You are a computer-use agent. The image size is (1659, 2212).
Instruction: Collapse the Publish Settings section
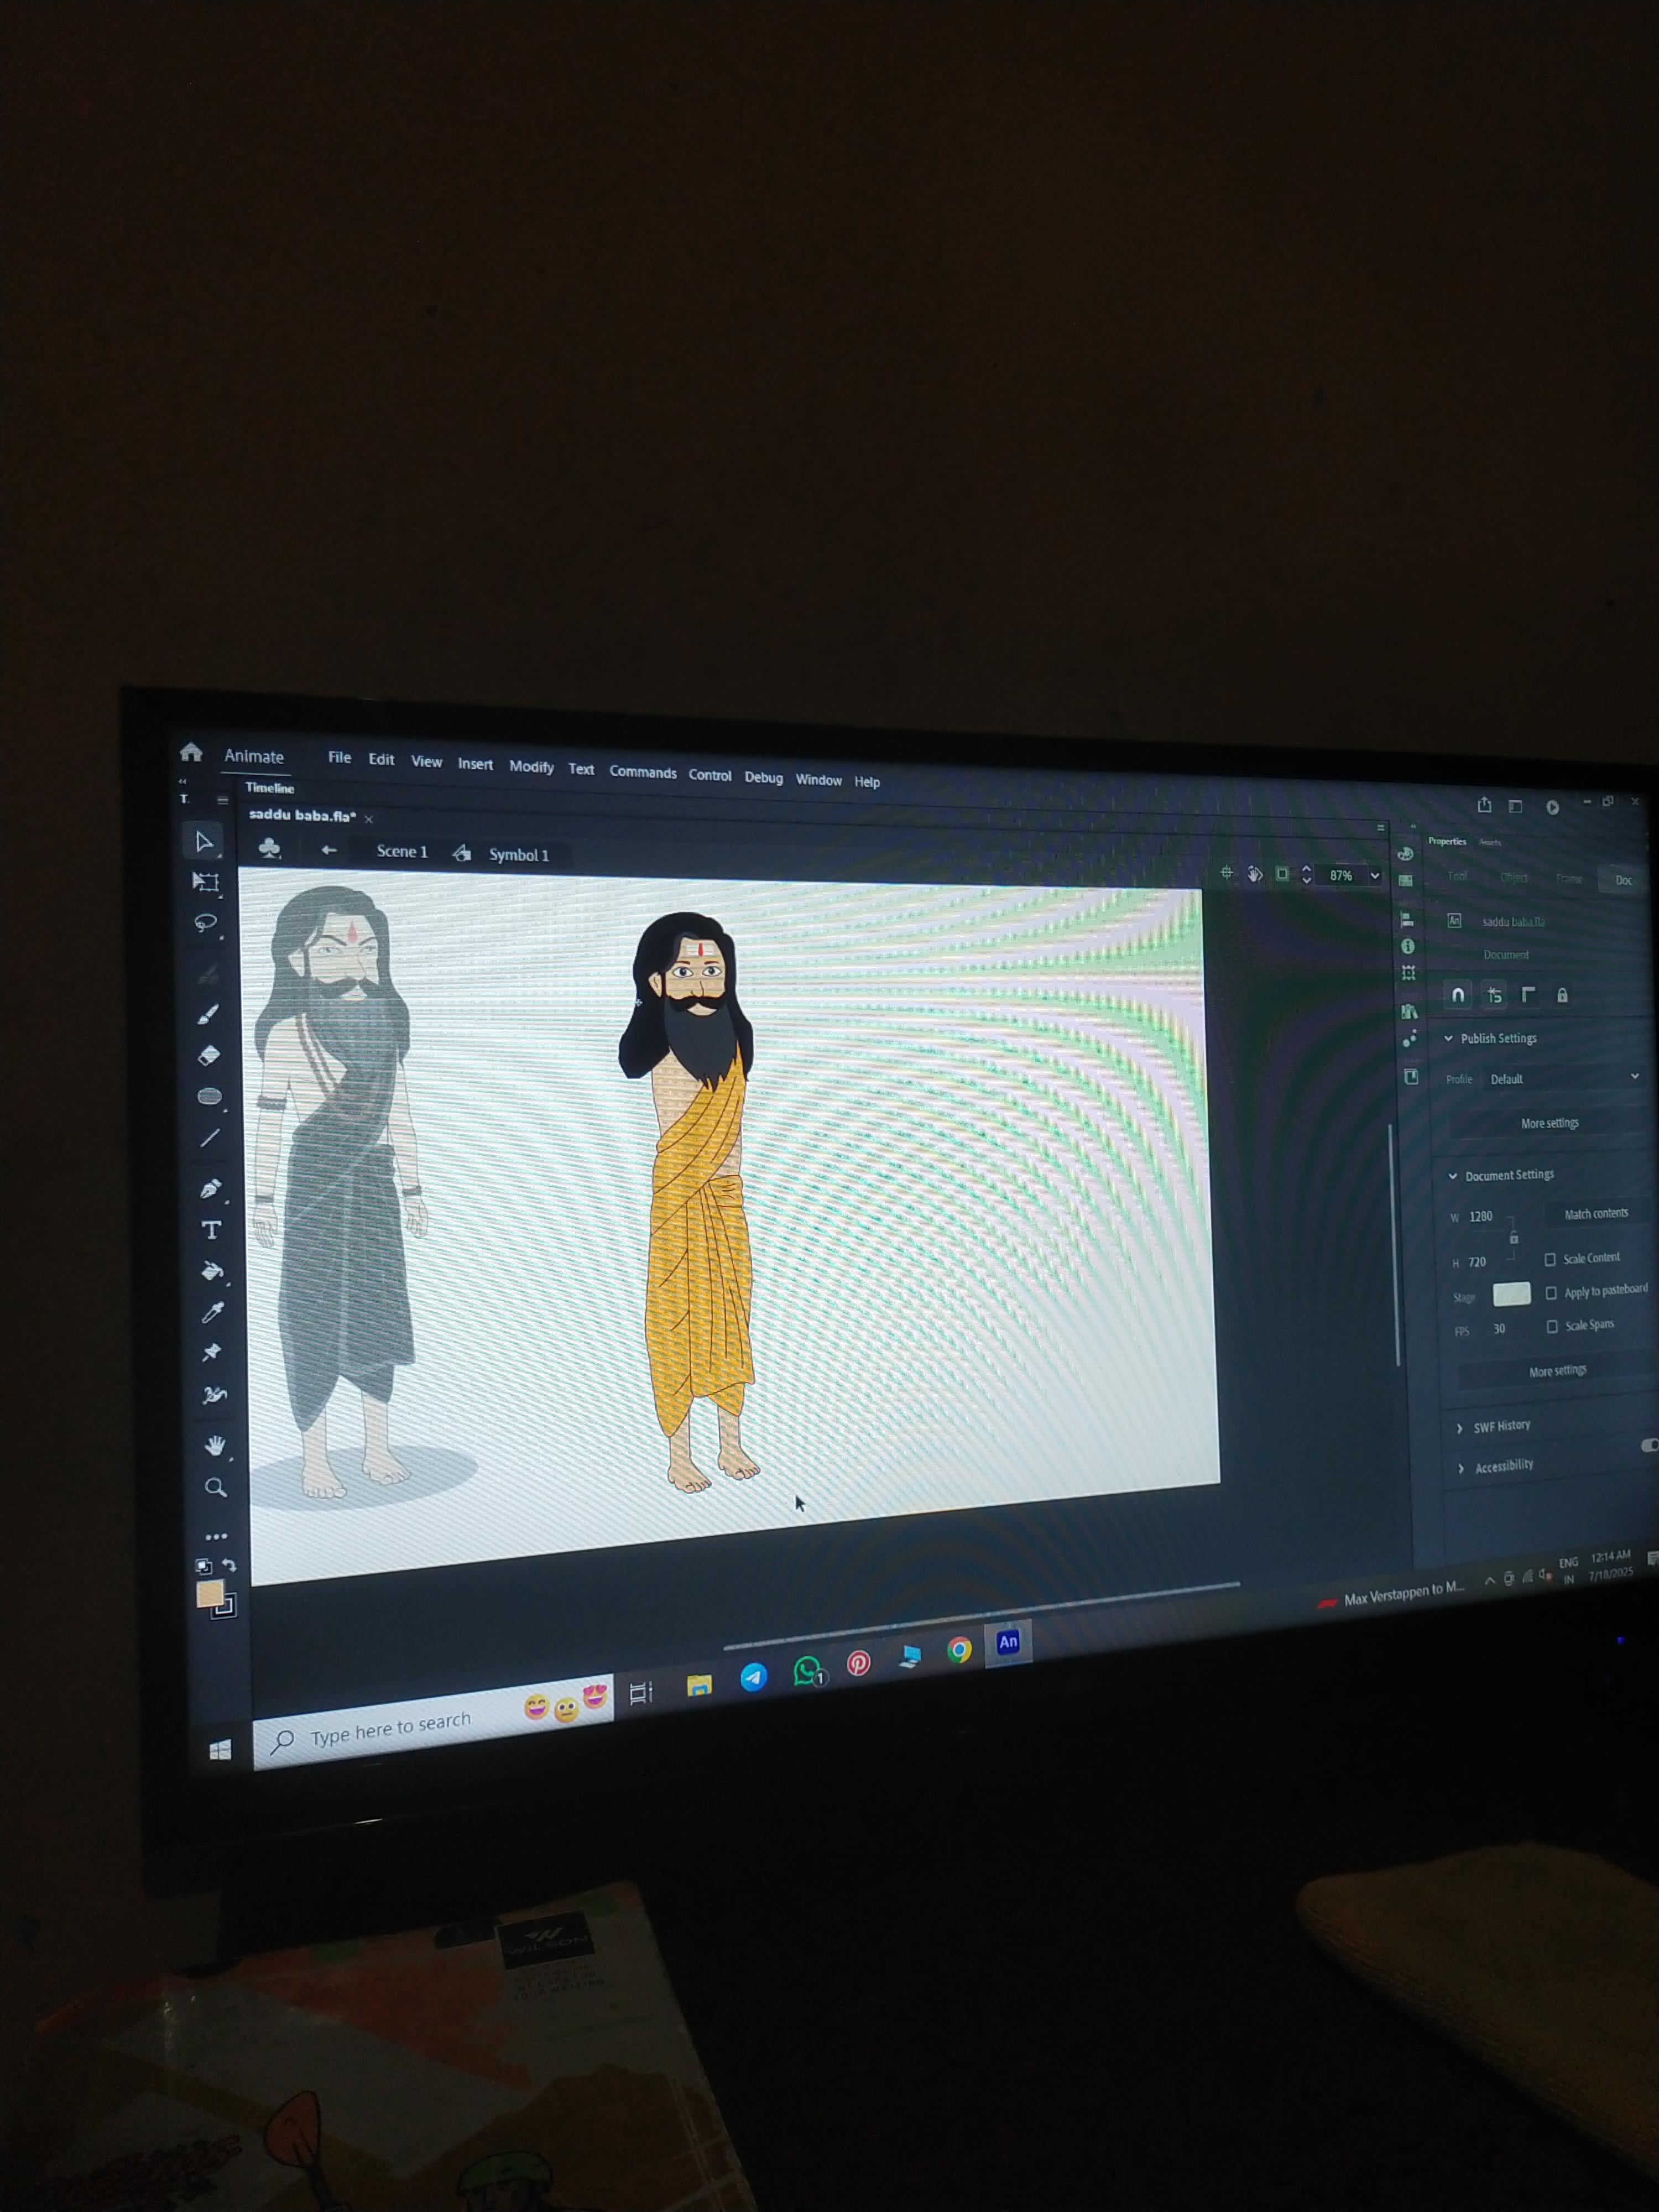pyautogui.click(x=1448, y=1038)
